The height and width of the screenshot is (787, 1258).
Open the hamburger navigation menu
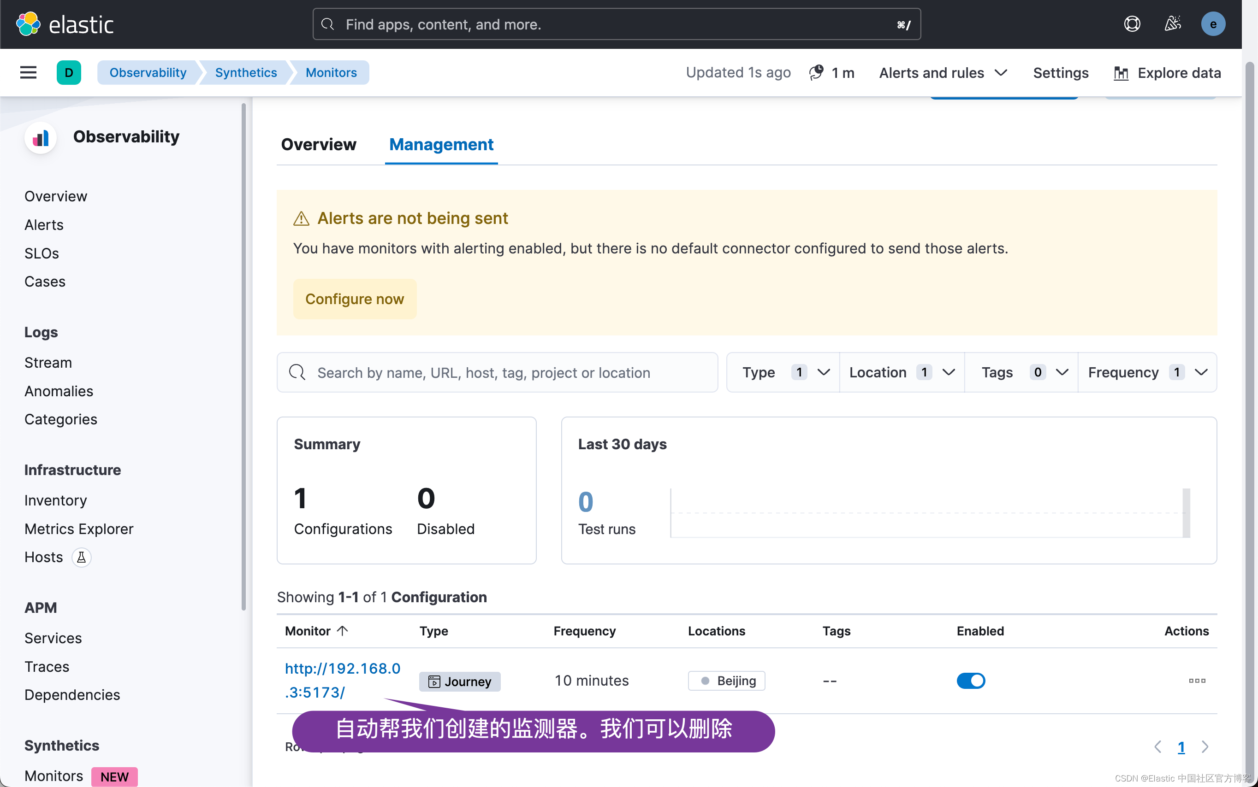[x=28, y=72]
